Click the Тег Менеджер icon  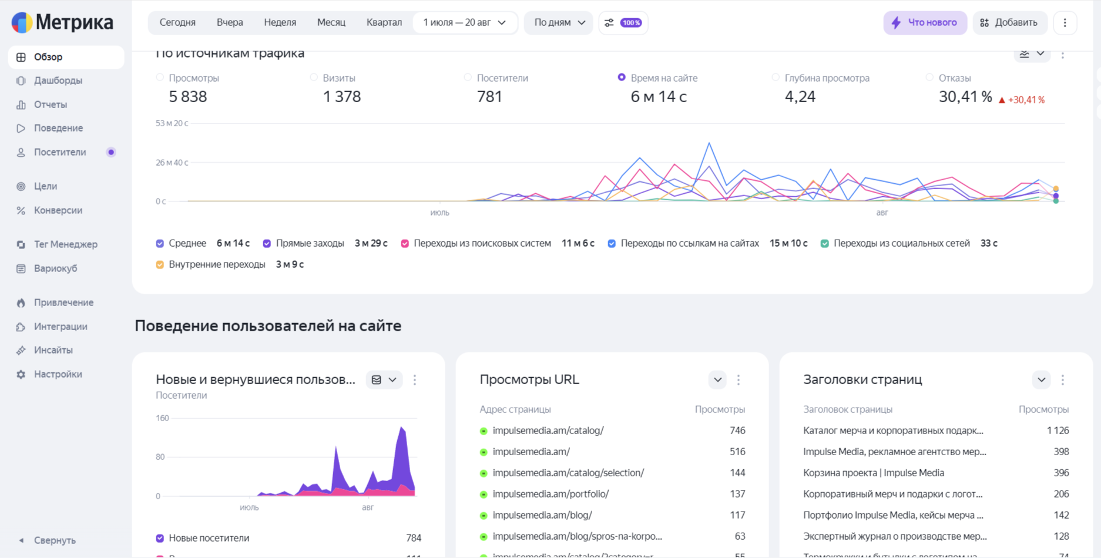coord(21,244)
